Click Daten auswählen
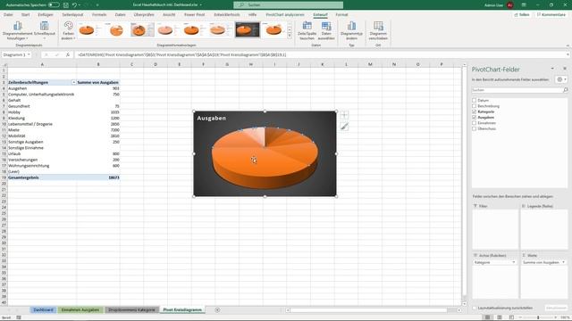 326,30
